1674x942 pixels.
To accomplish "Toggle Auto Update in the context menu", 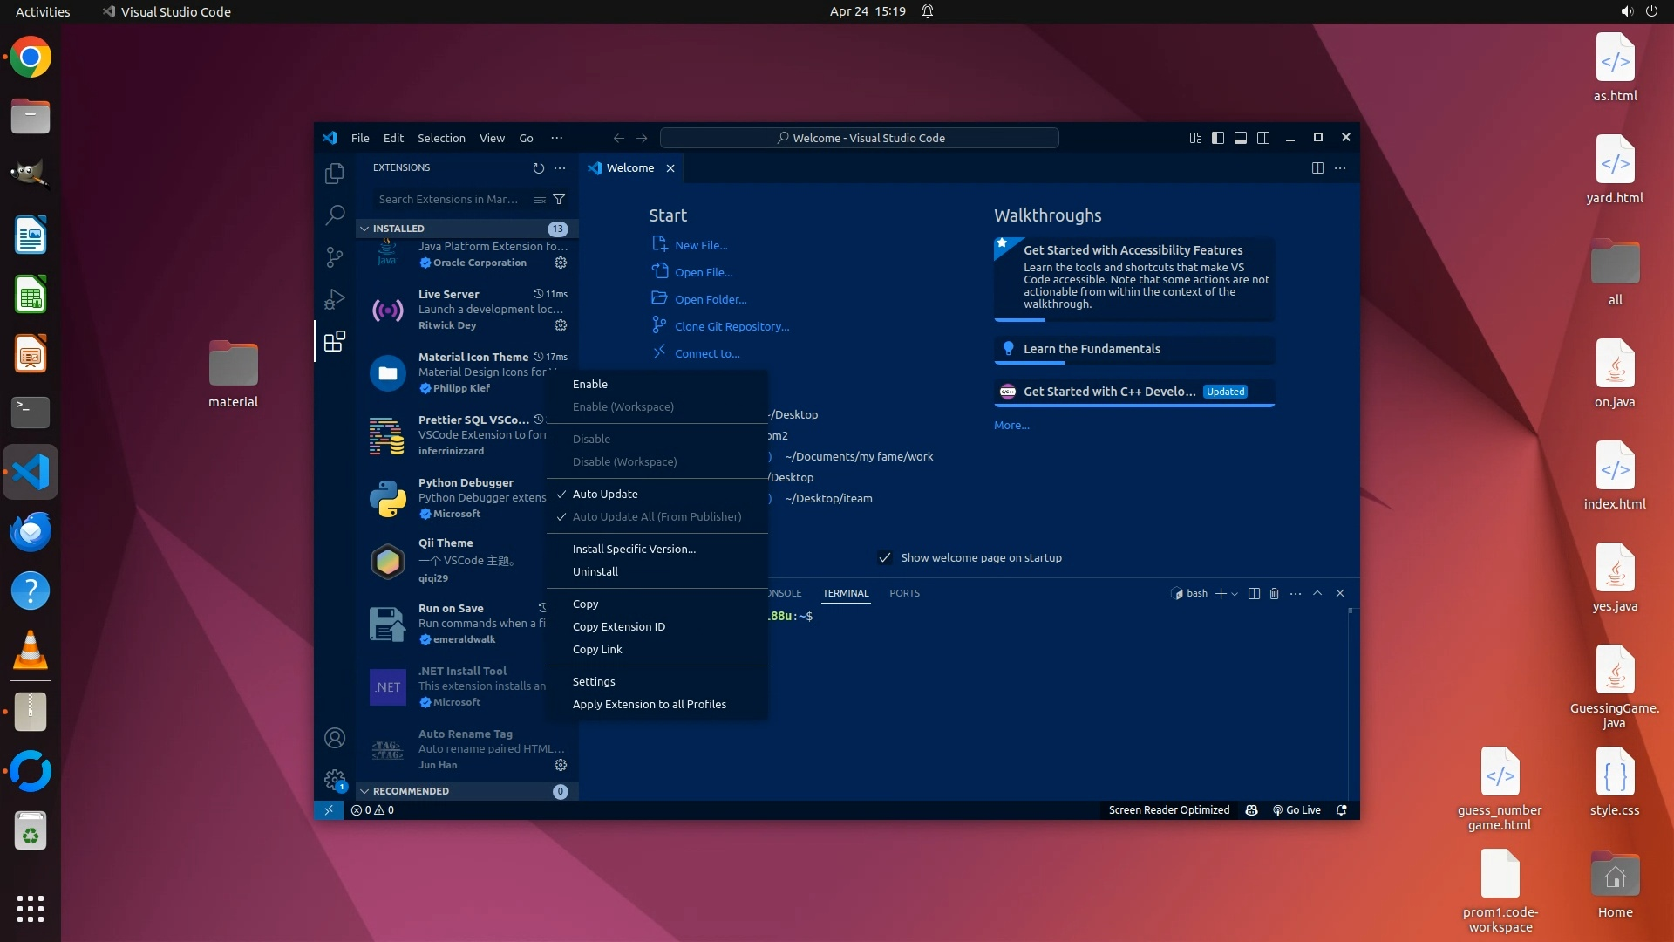I will [x=605, y=494].
